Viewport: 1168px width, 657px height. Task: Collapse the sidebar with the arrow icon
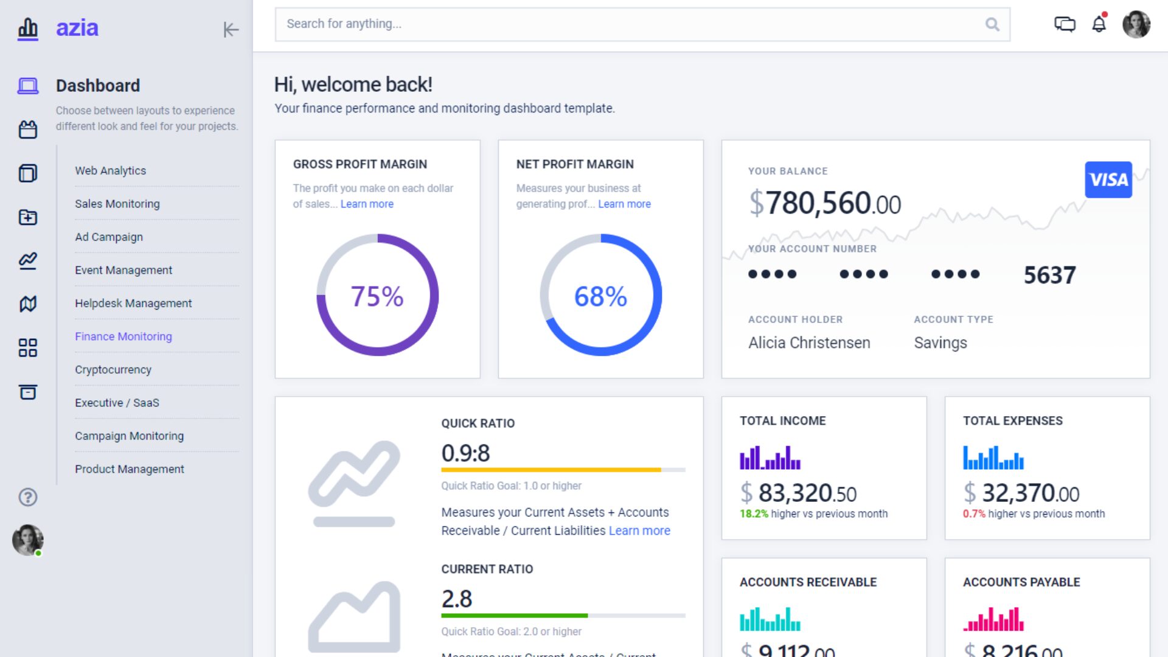click(231, 29)
